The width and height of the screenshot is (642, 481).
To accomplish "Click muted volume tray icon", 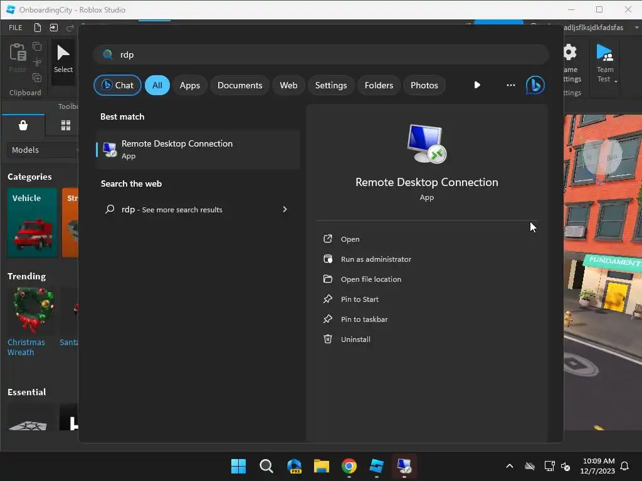I will (566, 466).
